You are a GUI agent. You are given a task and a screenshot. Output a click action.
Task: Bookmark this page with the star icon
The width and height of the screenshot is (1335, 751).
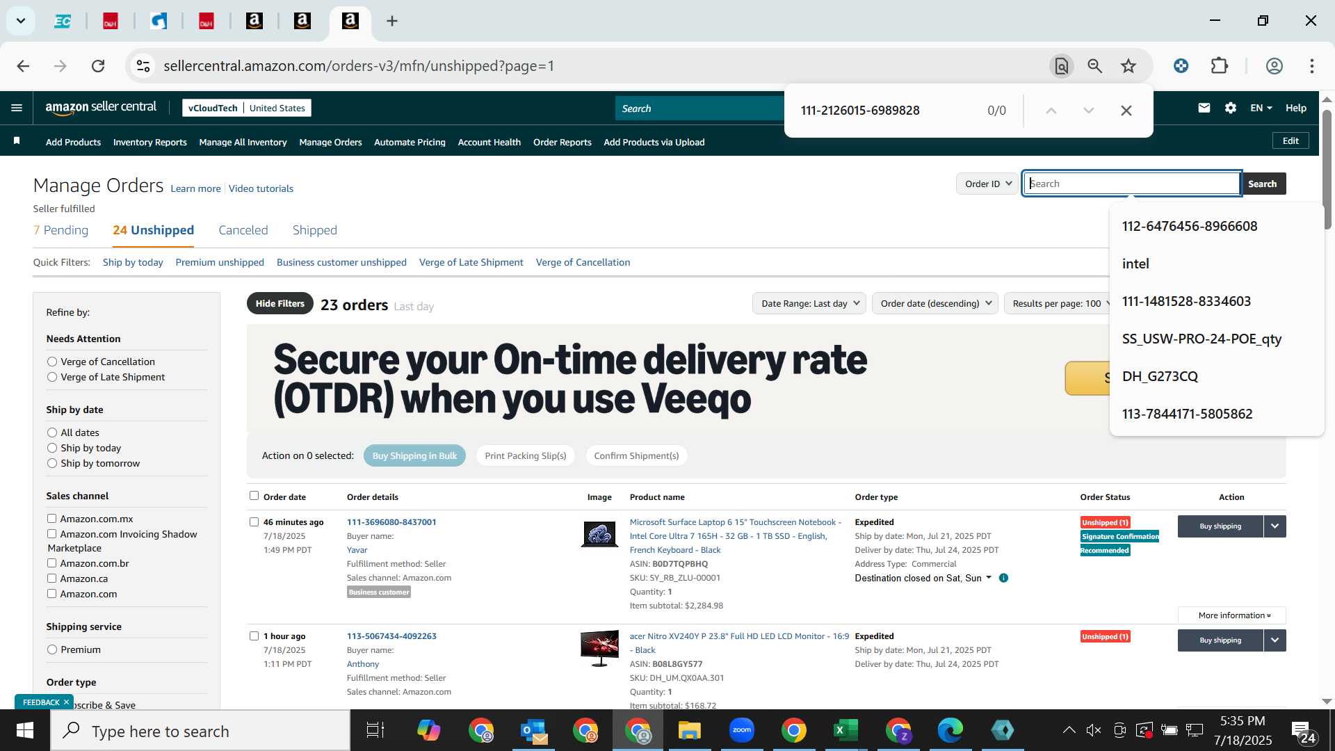[x=1128, y=66]
